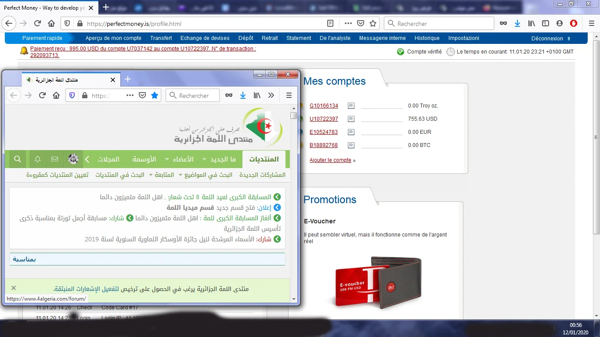Open forum notifications bell icon
Image resolution: width=600 pixels, height=337 pixels.
tap(38, 159)
